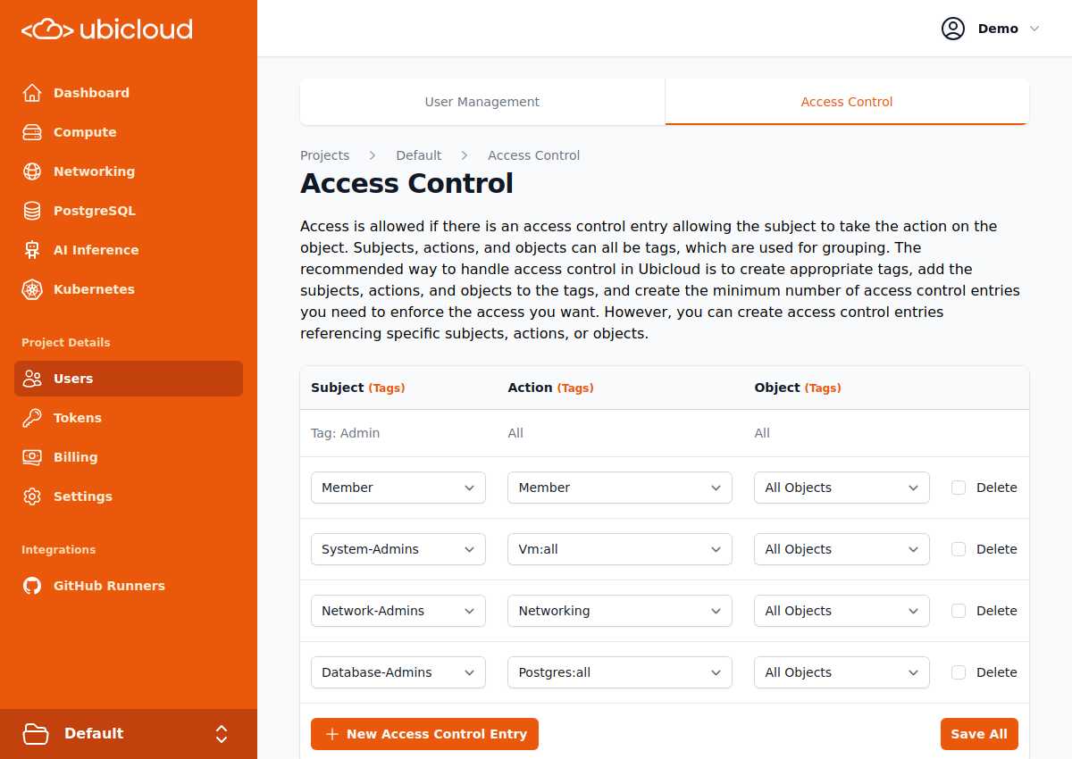The width and height of the screenshot is (1072, 759).
Task: Open AI Inference in the sidebar
Action: pos(129,250)
